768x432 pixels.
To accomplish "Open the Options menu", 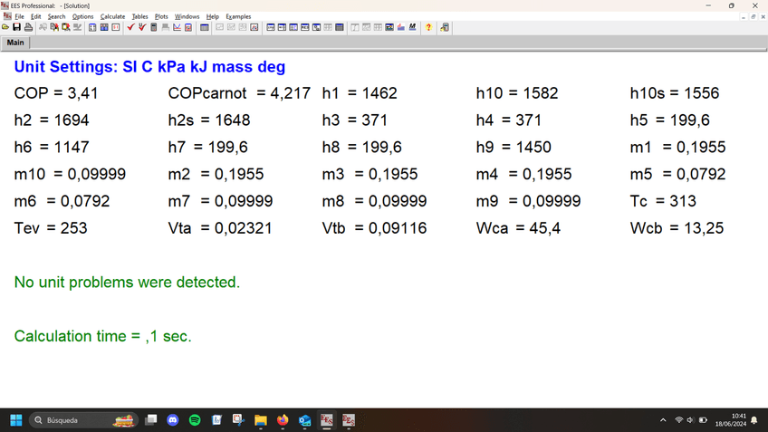I will tap(82, 16).
